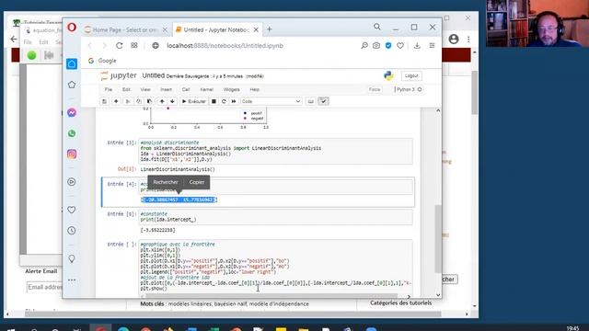
Task: Click the localhost address bar
Action: pos(225,46)
